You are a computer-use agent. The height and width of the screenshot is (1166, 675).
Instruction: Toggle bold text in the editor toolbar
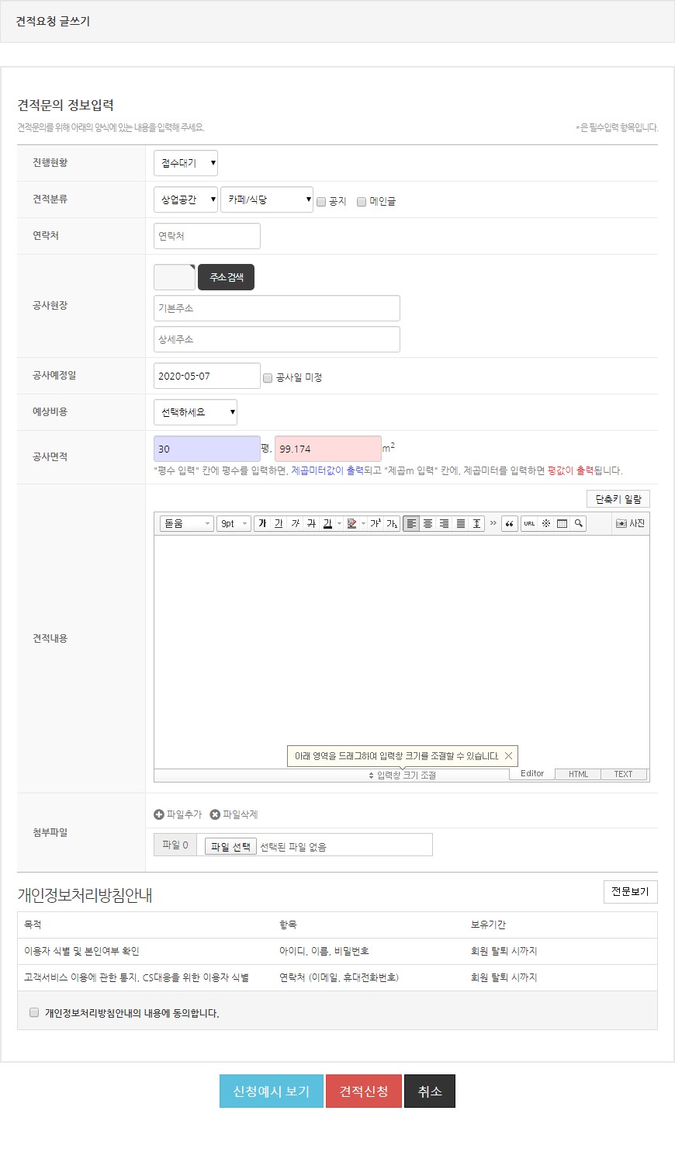(x=262, y=523)
